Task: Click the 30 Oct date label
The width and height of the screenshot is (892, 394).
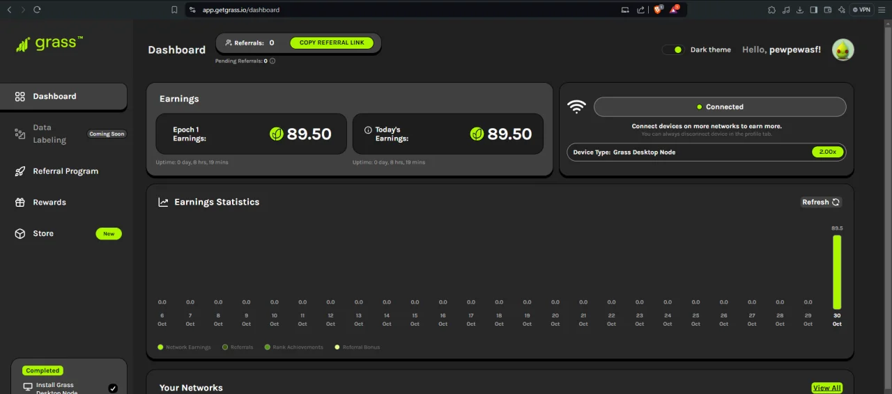Action: pyautogui.click(x=837, y=320)
